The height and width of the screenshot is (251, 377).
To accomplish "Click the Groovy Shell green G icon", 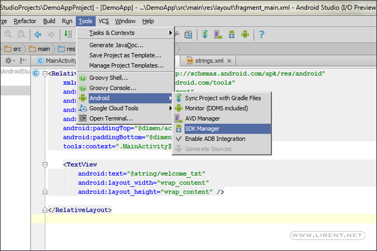I will coord(83,78).
